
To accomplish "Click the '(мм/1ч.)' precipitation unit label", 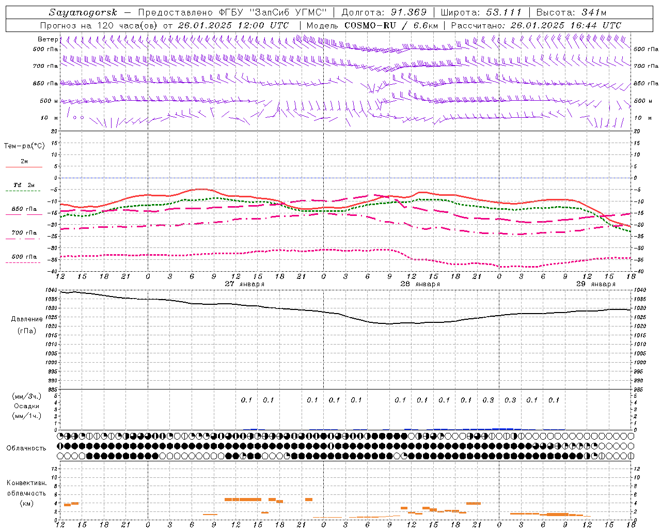I will (26, 416).
